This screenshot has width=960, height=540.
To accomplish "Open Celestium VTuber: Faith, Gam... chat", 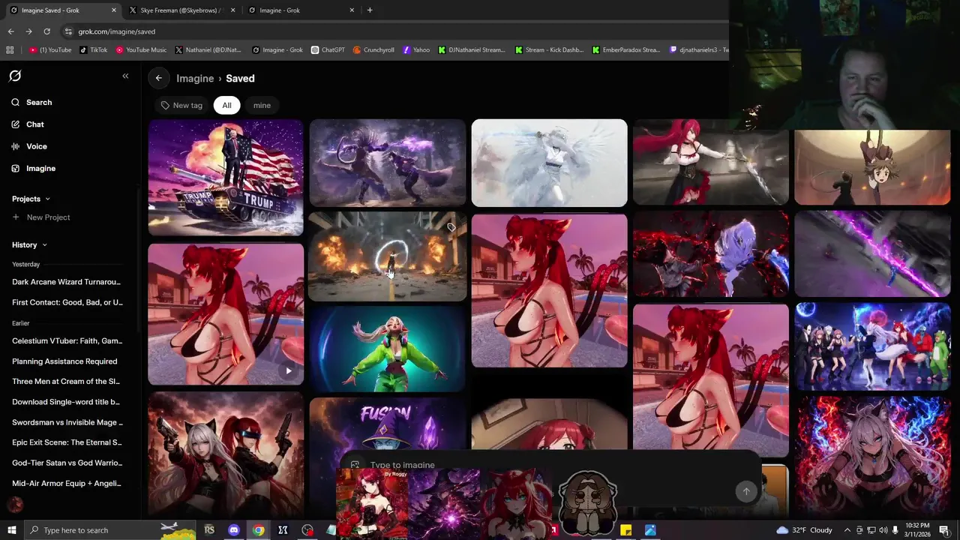I will pyautogui.click(x=67, y=340).
